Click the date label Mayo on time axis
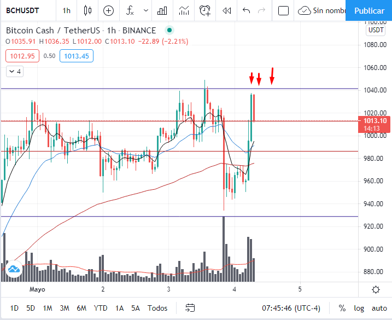 (37, 289)
